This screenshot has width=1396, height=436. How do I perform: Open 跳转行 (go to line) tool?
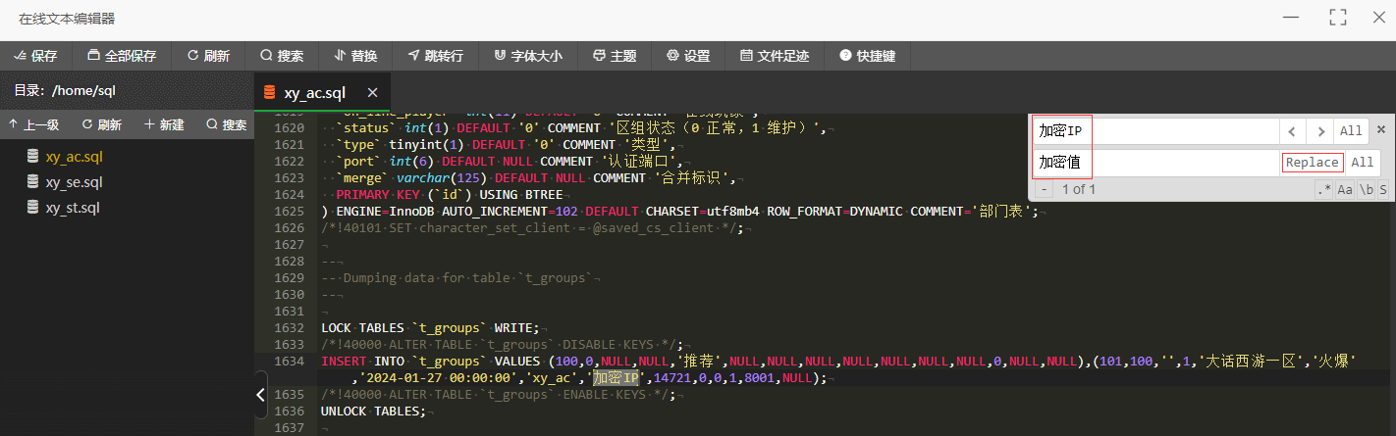pyautogui.click(x=435, y=56)
